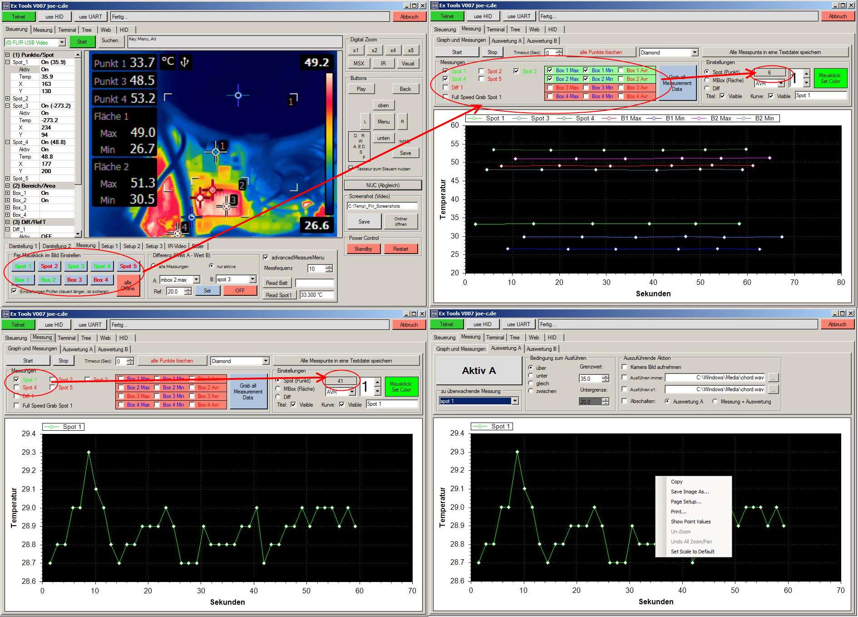Enable 'Kamera Bild aufnehmen' checkbox

coord(625,367)
